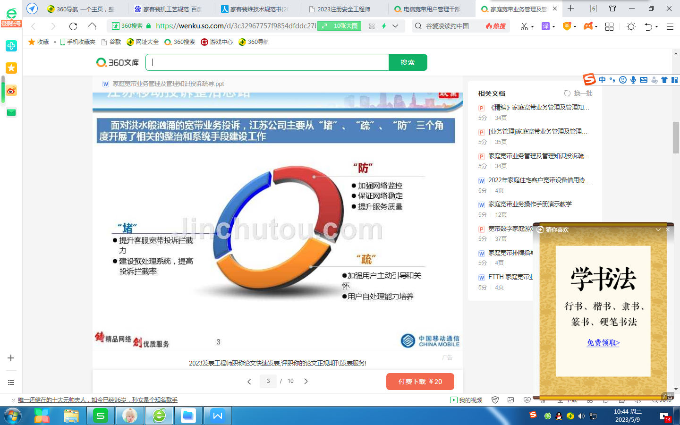Open the browser hamburger main menu
This screenshot has height=425, width=680.
670,27
